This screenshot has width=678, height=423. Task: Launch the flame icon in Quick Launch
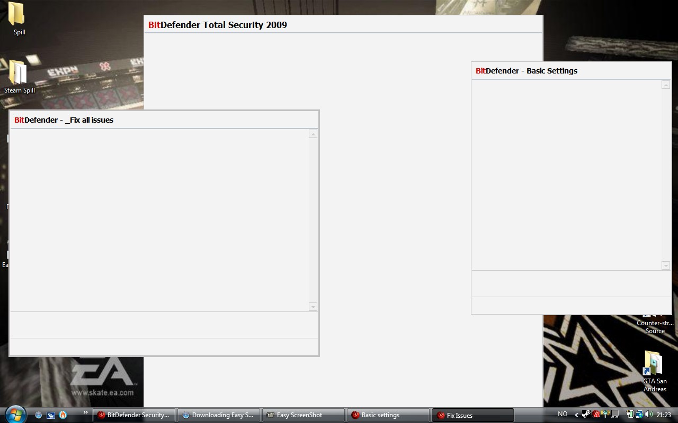(63, 415)
